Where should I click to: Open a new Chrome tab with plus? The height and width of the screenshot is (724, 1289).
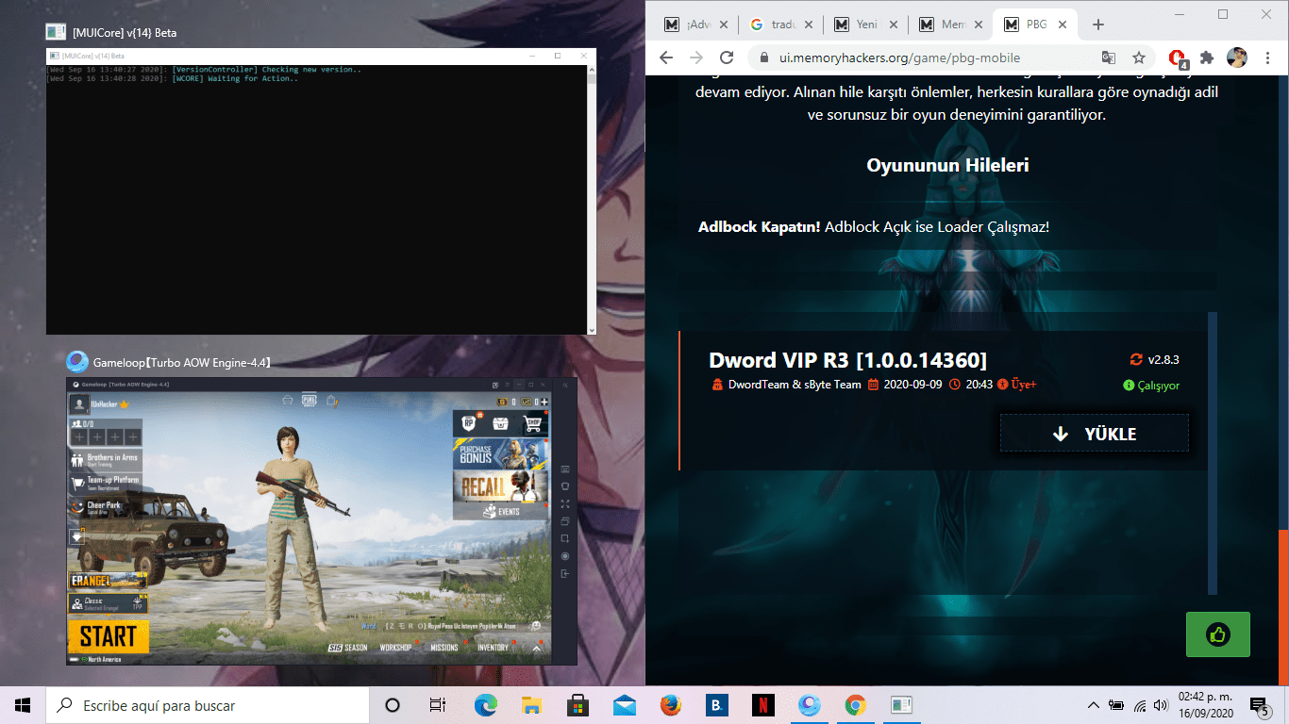pos(1097,25)
